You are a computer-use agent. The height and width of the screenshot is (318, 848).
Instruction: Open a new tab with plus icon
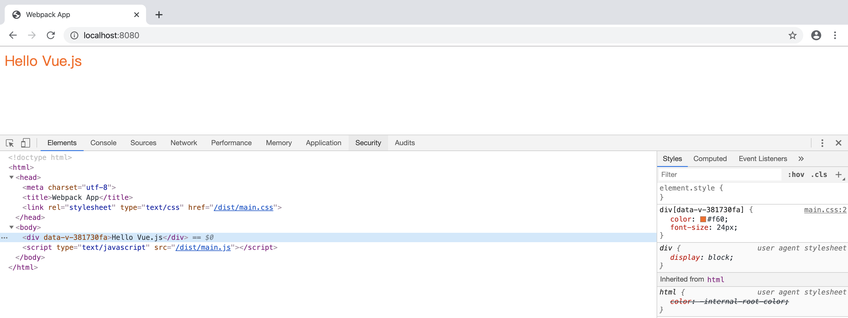tap(159, 15)
